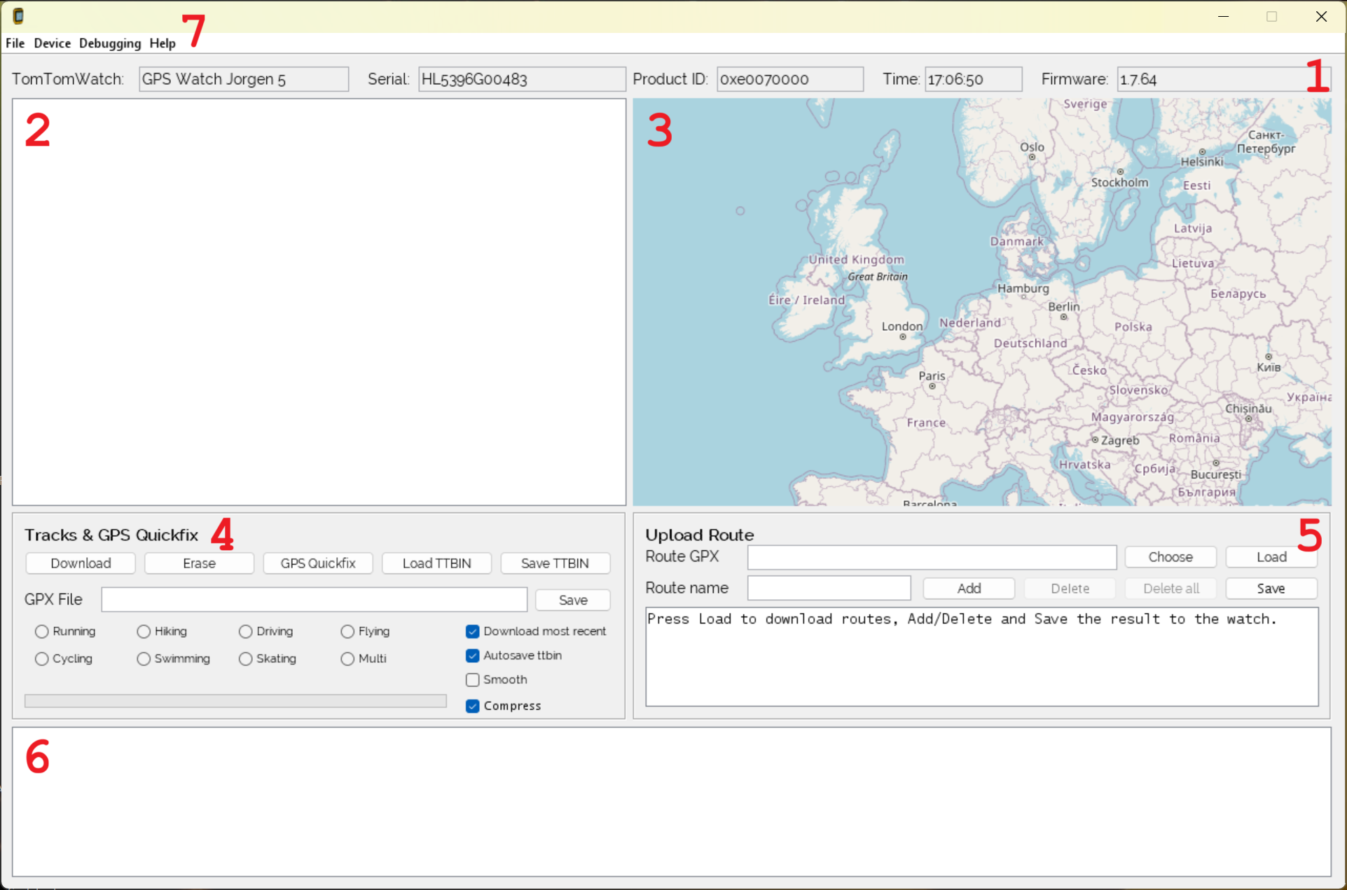
Task: Click the Choose route file button
Action: (1170, 557)
